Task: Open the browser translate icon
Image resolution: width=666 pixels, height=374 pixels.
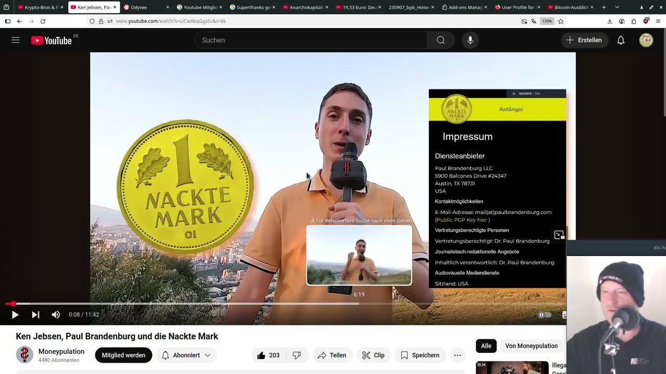Action: tap(533, 21)
